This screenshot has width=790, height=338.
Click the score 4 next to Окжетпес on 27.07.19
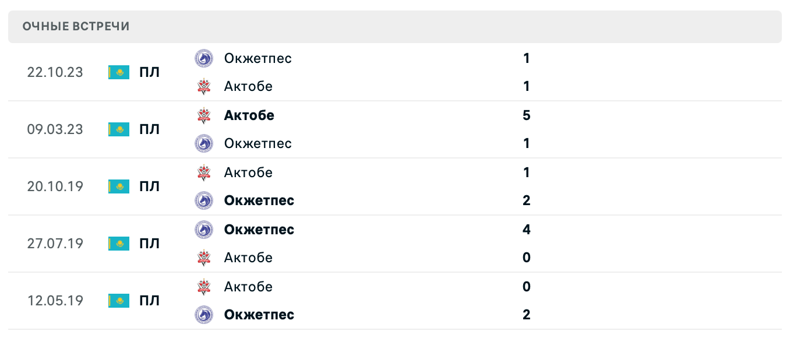click(526, 230)
